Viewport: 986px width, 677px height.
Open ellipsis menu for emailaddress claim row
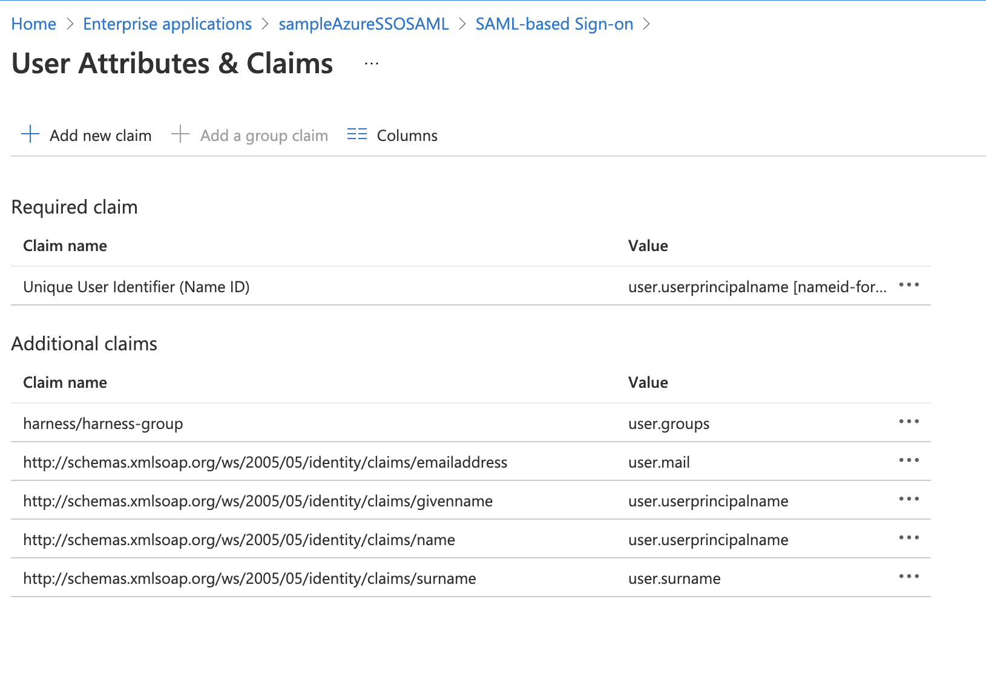click(909, 460)
